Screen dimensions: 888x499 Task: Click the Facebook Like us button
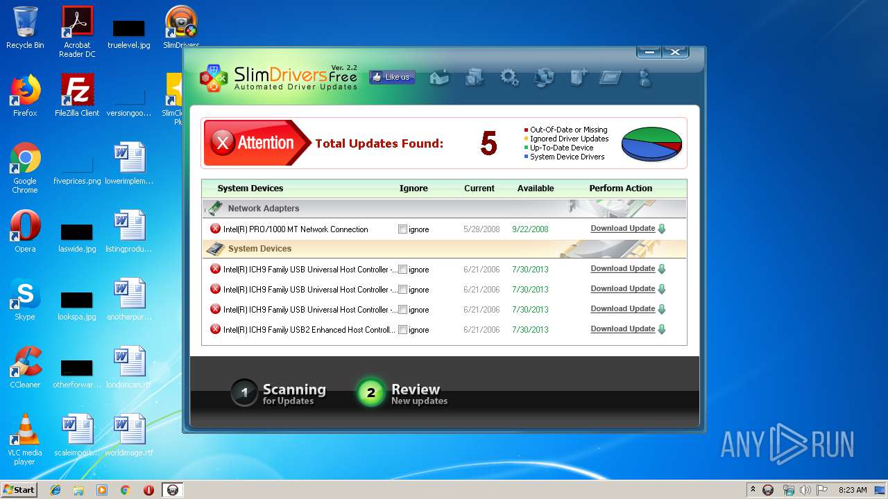[392, 77]
